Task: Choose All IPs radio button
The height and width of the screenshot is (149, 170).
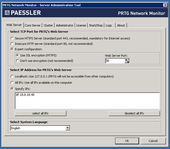Action: [12, 83]
